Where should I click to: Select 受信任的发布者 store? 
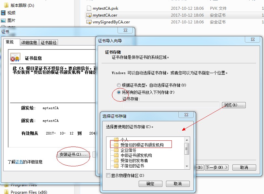click(134, 161)
